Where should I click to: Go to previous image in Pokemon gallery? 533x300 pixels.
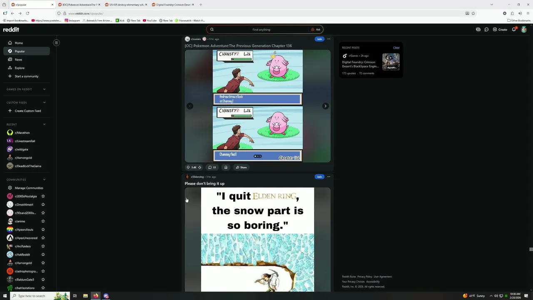coord(190,106)
